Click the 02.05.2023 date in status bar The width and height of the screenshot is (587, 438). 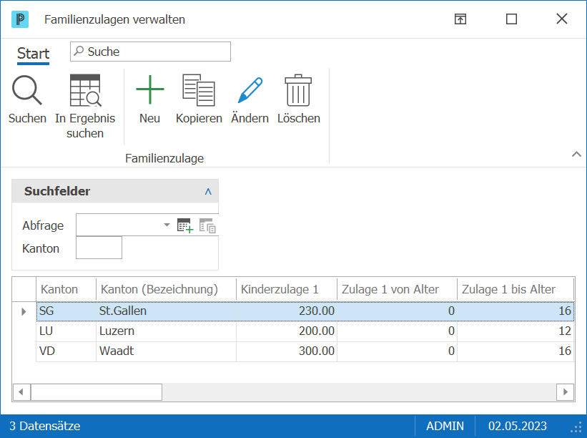pyautogui.click(x=518, y=426)
